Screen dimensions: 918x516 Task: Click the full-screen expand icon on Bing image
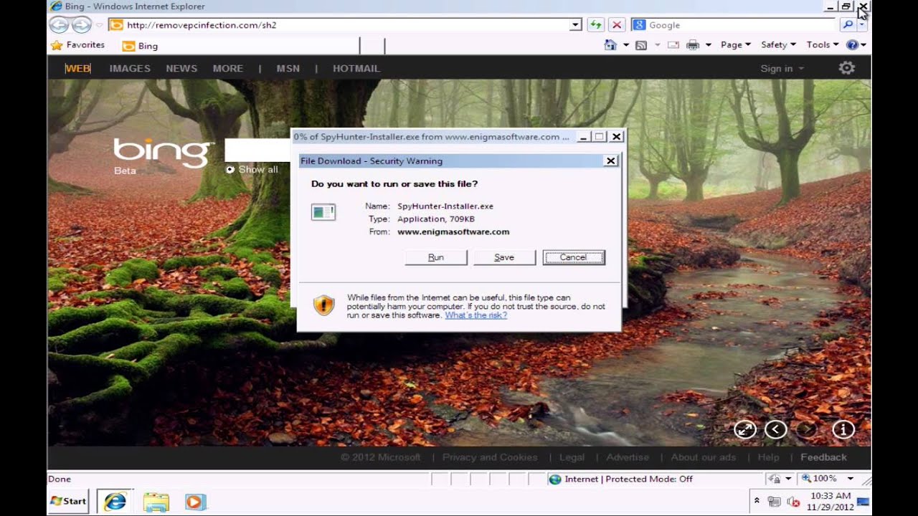point(745,429)
